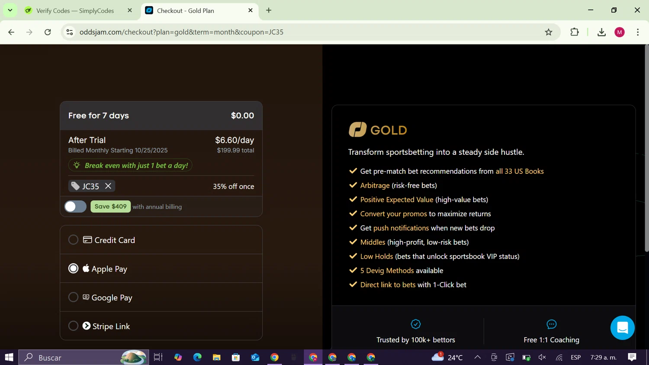Screen dimensions: 649x365
Task: Click ESP language indicator
Action: (x=575, y=357)
